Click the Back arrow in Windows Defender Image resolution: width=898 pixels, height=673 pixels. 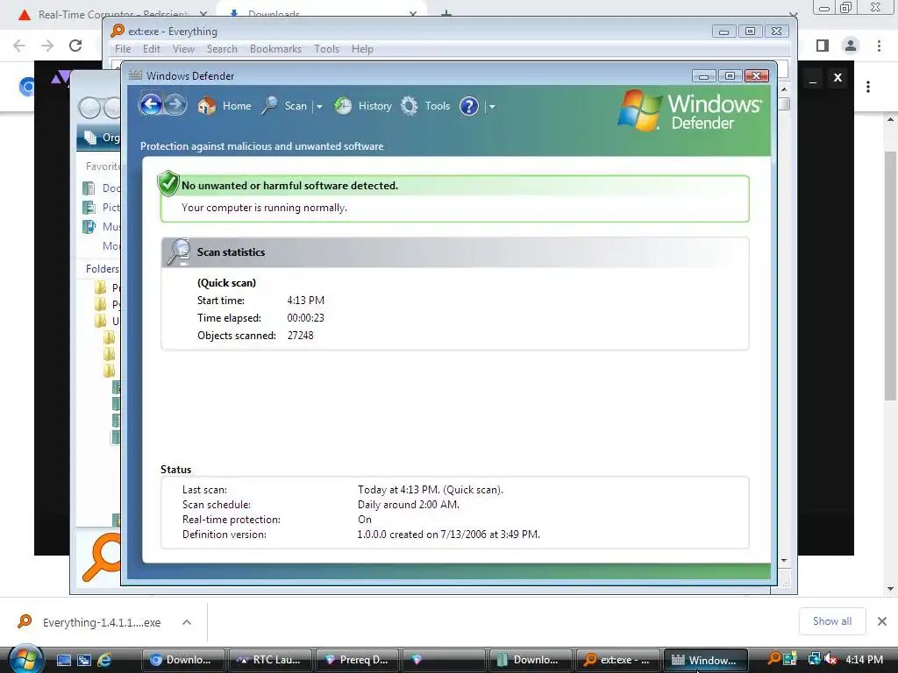point(151,105)
